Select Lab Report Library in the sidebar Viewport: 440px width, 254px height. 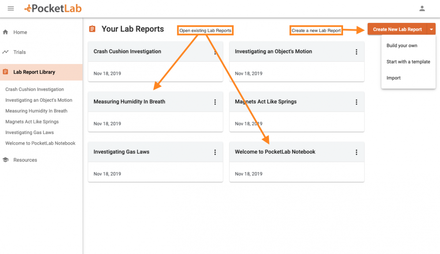pyautogui.click(x=34, y=72)
